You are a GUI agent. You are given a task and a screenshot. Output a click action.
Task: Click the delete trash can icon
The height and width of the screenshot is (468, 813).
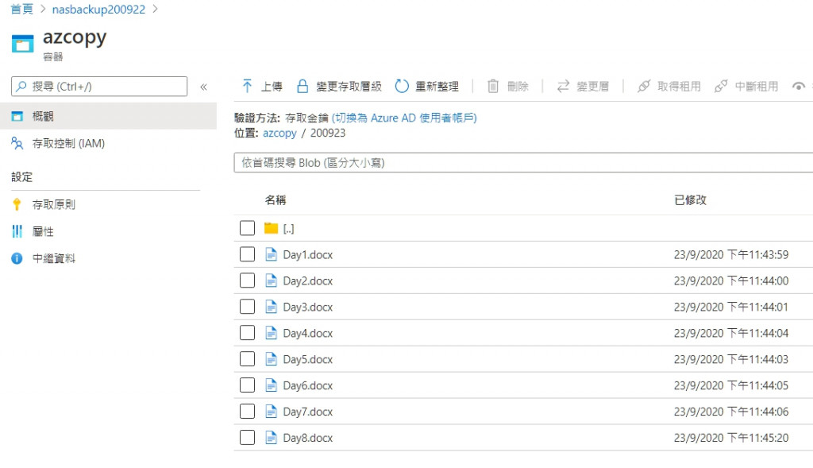point(493,86)
